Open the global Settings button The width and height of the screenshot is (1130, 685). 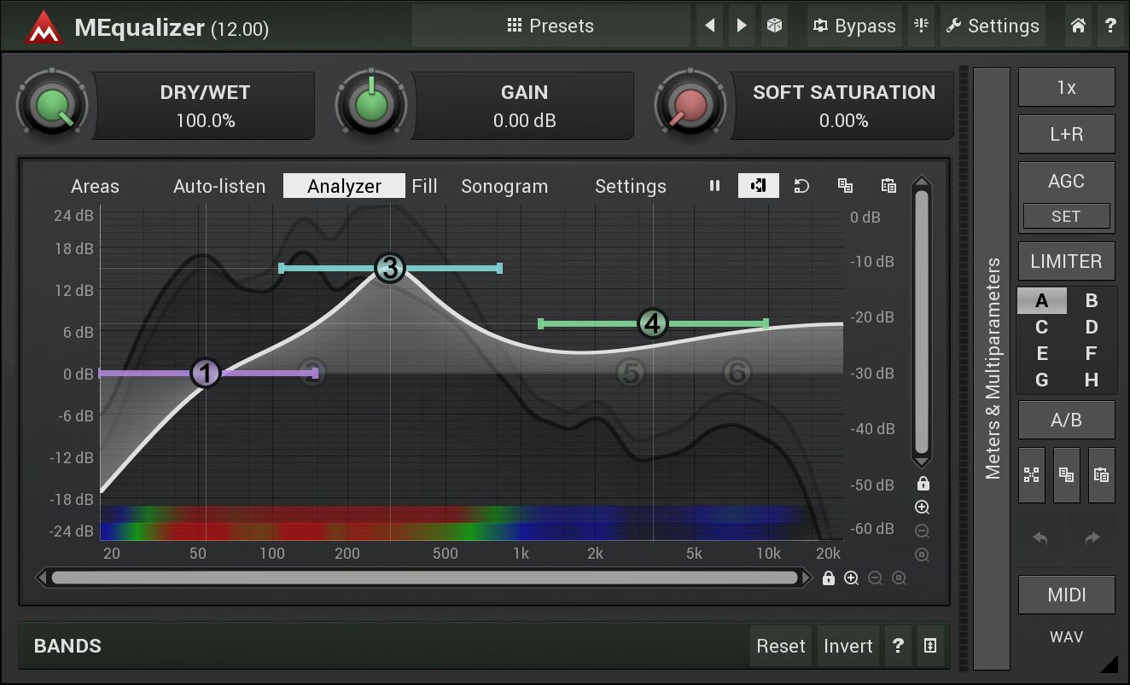(x=993, y=26)
